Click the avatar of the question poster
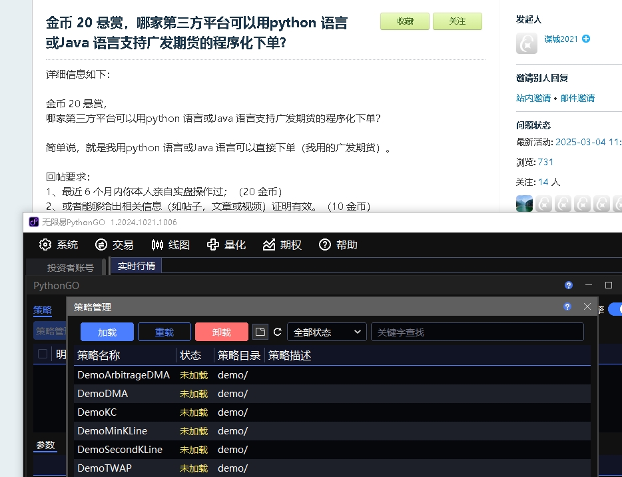 526,43
